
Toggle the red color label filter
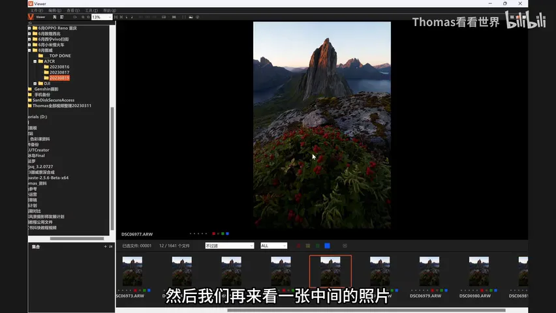pos(298,246)
